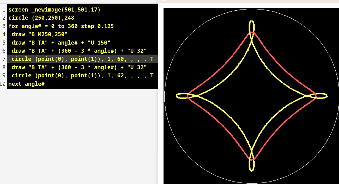Screen dimensions: 339x184
Task: Click the left yellow loop of the curve
Action: [x=186, y=96]
